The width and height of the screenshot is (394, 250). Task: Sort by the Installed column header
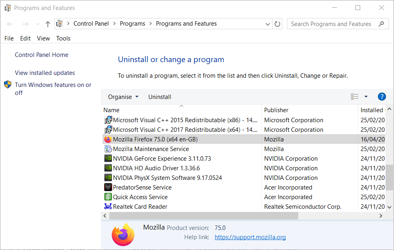click(371, 110)
